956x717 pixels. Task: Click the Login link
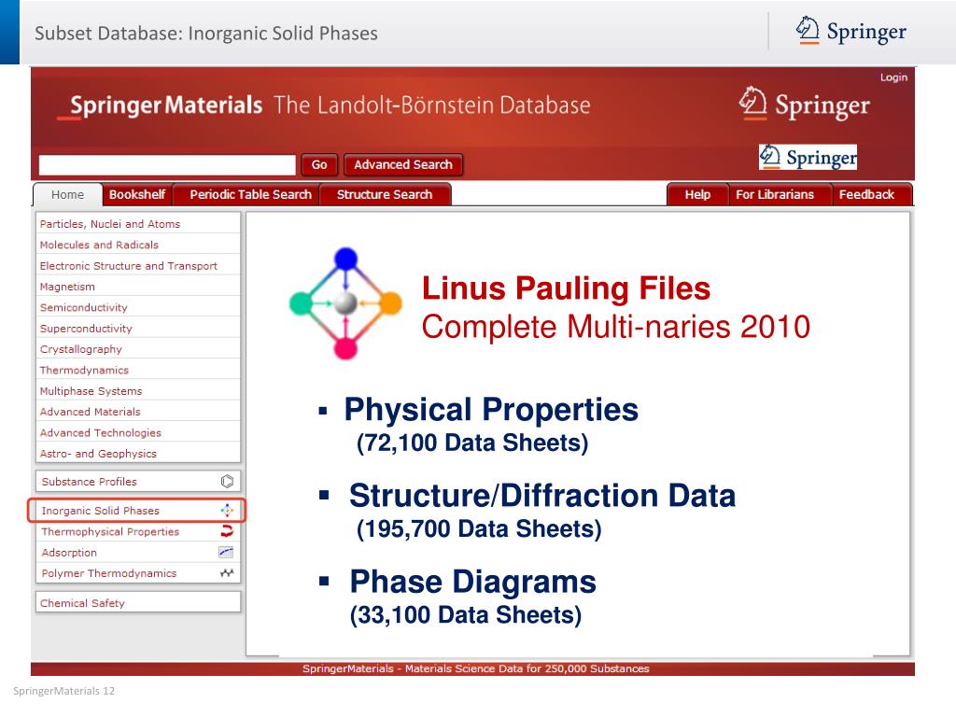coord(893,77)
